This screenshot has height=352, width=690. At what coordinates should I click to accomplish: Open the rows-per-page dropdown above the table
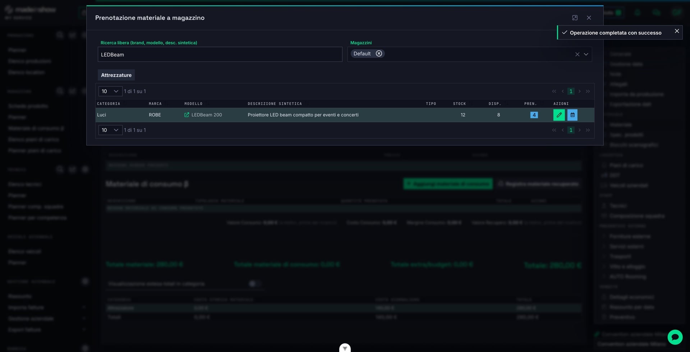110,91
